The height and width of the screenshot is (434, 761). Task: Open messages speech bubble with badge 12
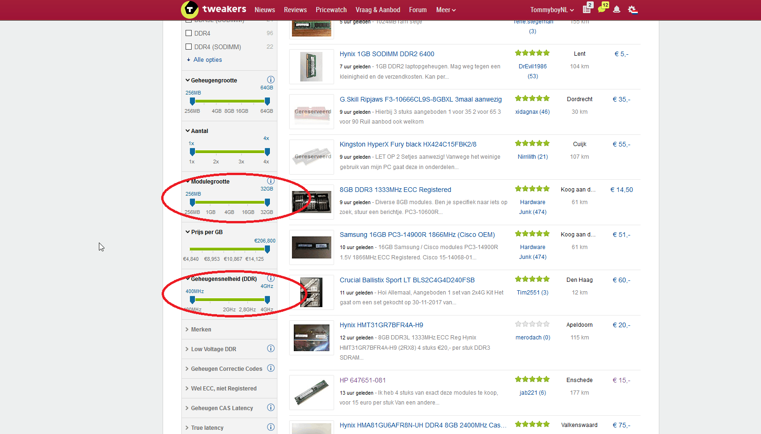pos(603,8)
